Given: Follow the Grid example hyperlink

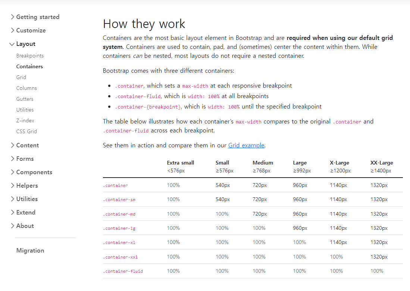Looking at the screenshot, I should coord(246,145).
